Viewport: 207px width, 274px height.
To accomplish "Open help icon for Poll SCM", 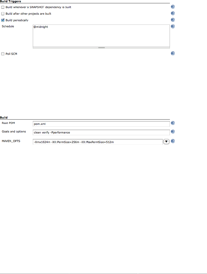I will pyautogui.click(x=173, y=53).
